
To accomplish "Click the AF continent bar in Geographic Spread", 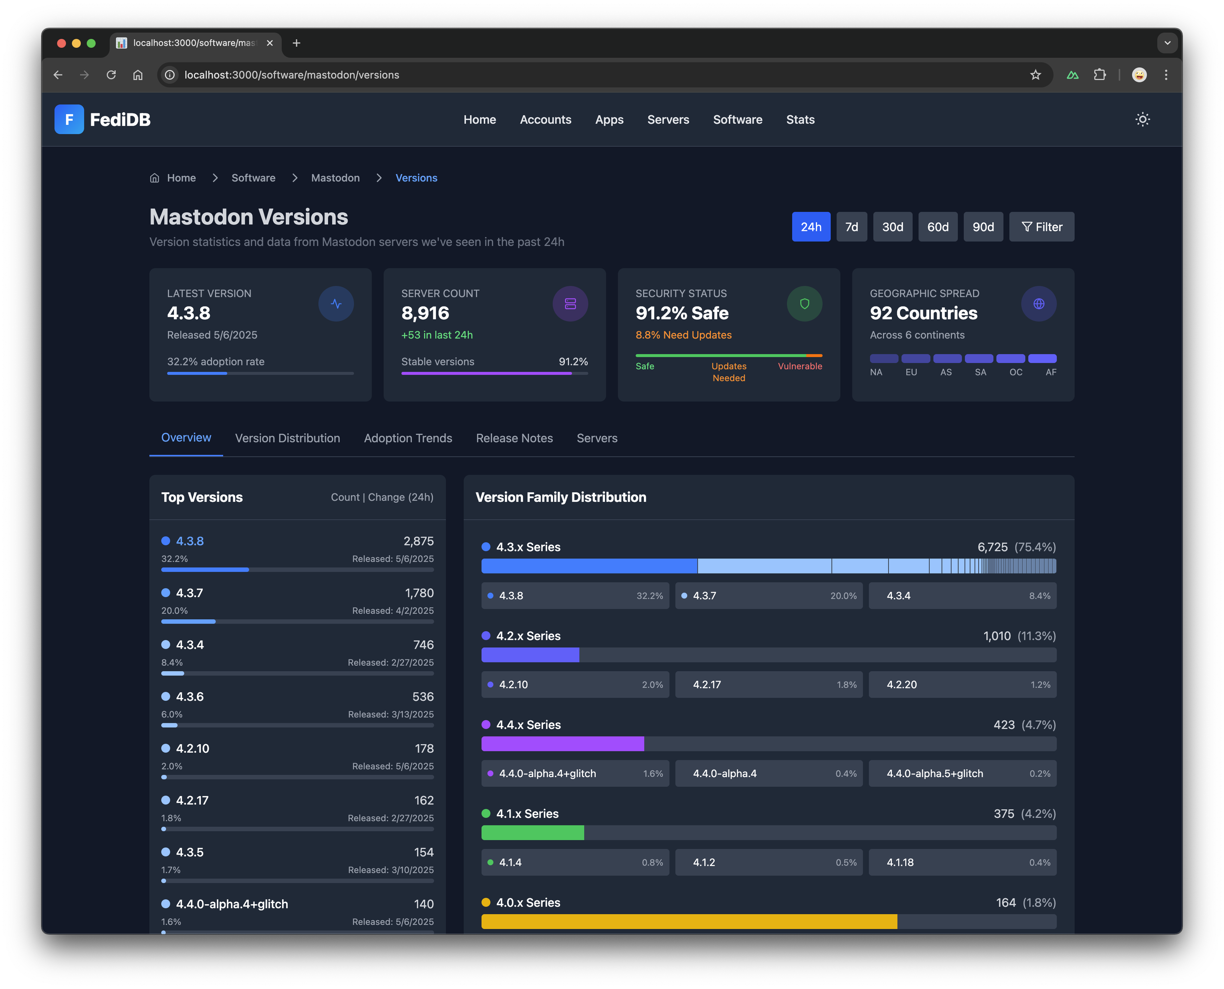I will (x=1042, y=358).
